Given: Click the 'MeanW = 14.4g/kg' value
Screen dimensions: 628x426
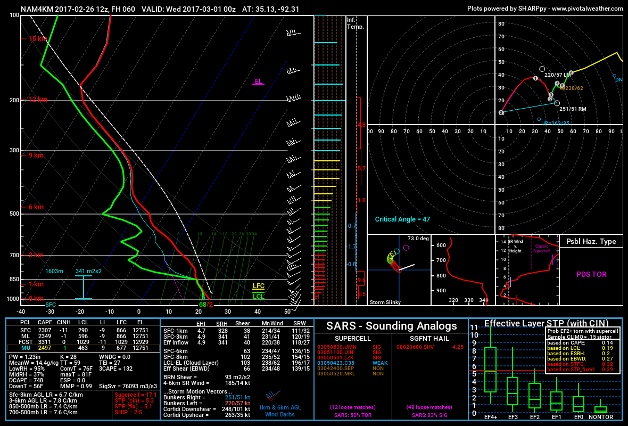Looking at the screenshot, I should click(32, 363).
